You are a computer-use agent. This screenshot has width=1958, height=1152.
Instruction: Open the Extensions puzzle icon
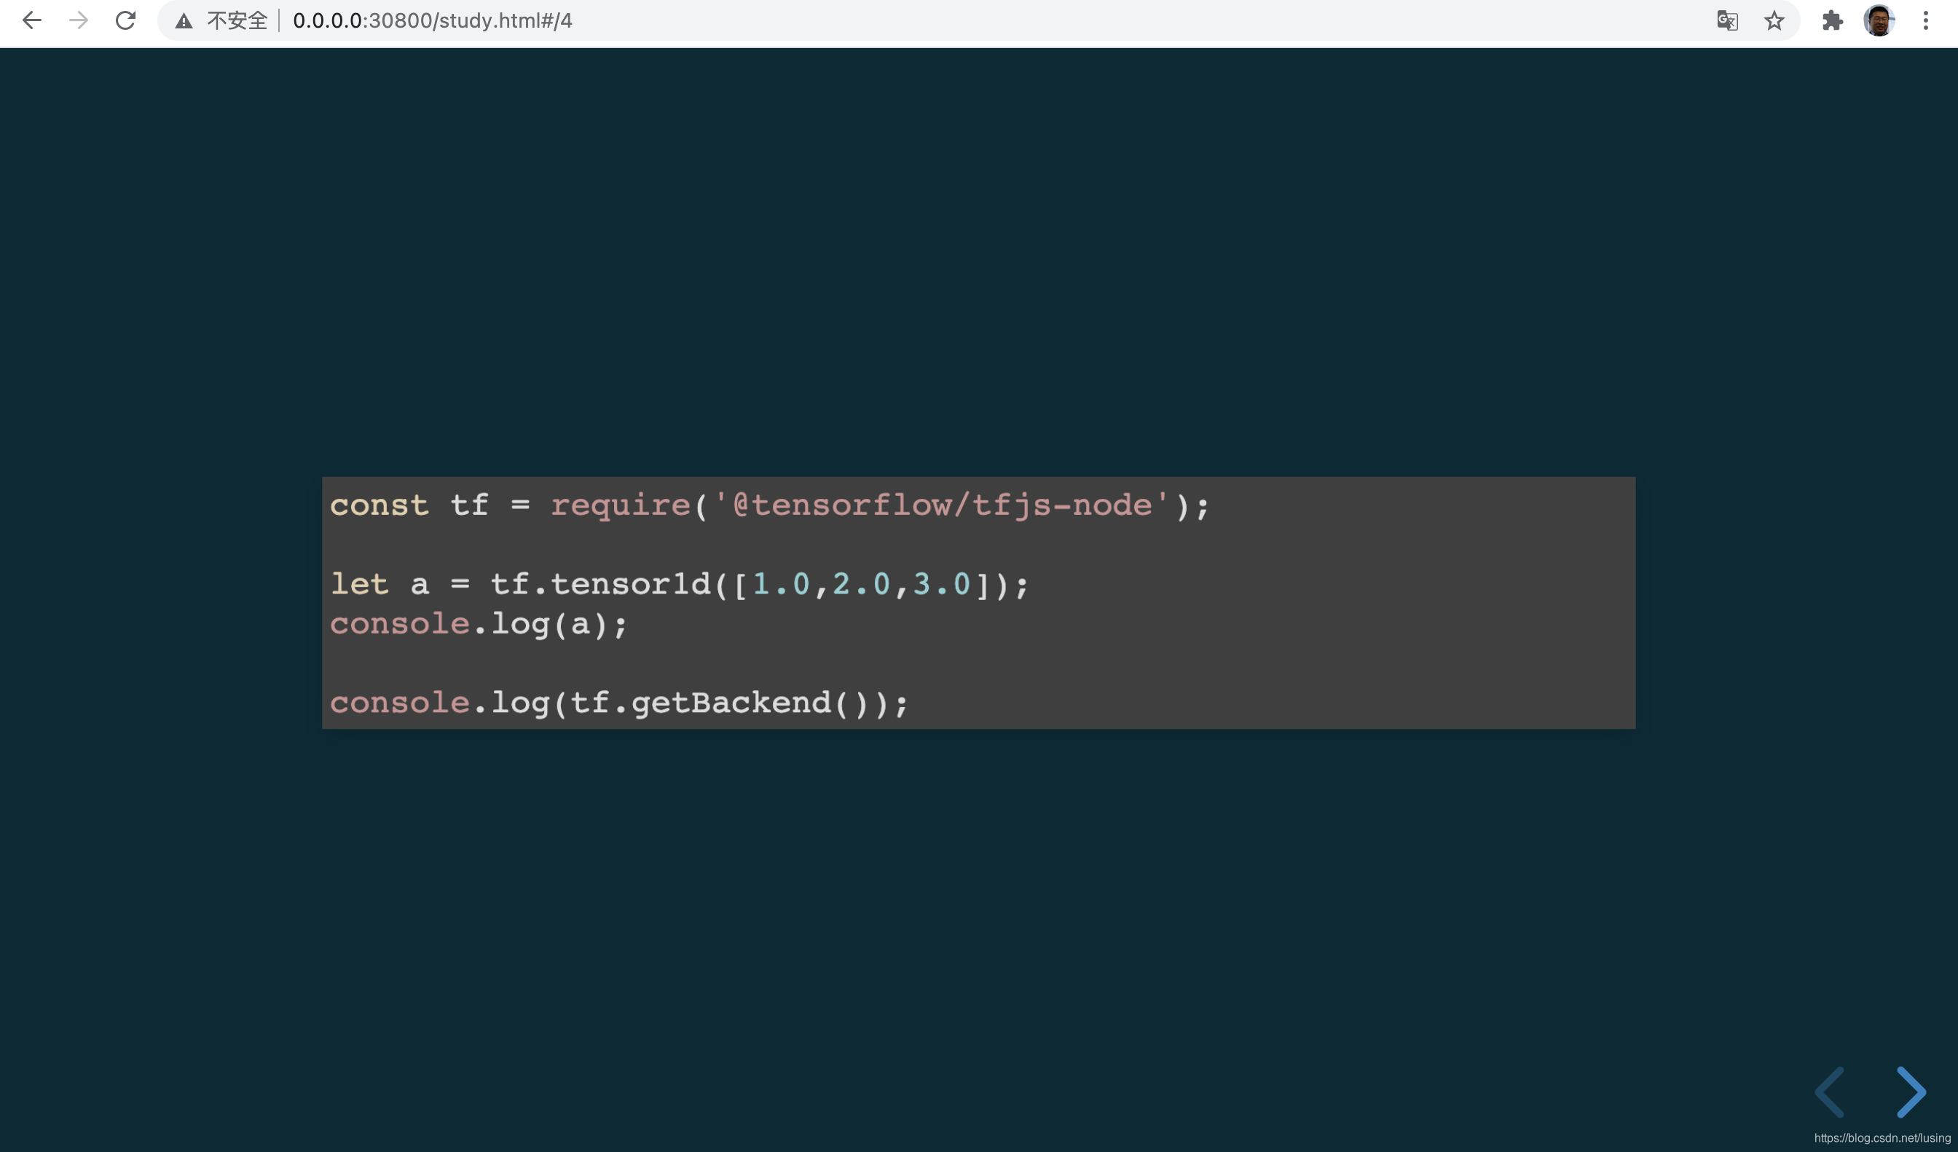point(1832,20)
